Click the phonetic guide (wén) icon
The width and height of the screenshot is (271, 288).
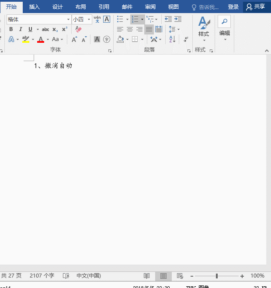[97, 19]
